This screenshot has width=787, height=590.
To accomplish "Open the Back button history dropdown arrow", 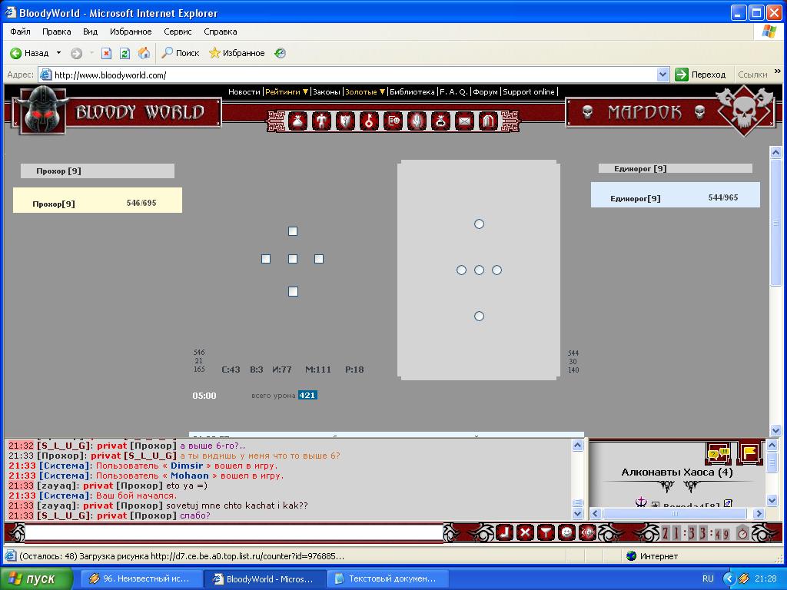I will coord(58,53).
